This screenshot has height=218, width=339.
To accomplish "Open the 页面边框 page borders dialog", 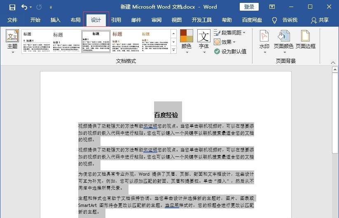I will 306,40.
